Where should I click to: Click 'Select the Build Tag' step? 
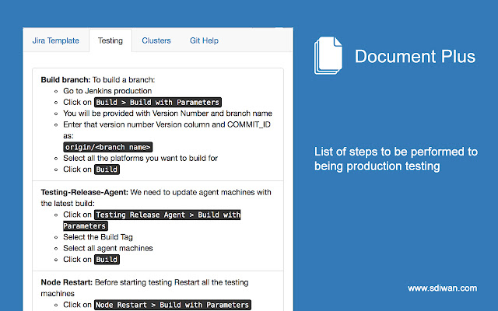(x=98, y=237)
